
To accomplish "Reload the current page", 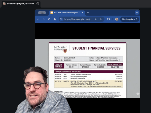I will [x=49, y=19].
